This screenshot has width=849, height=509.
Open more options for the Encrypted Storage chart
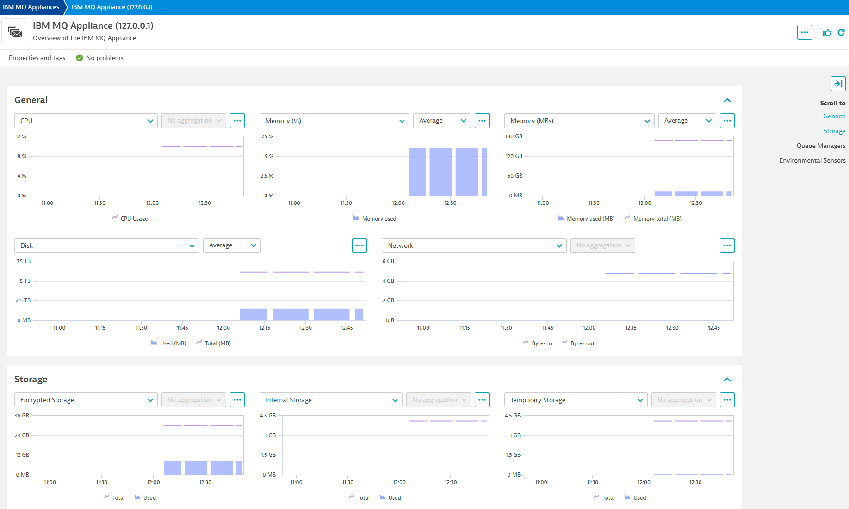237,400
